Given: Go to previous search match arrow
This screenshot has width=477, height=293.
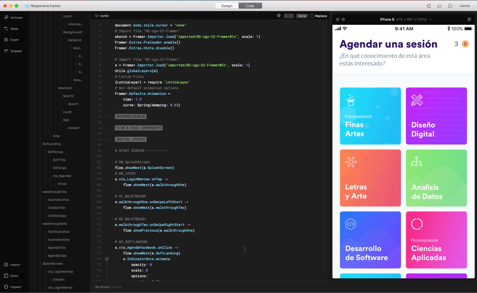Looking at the screenshot, I should (286, 16).
